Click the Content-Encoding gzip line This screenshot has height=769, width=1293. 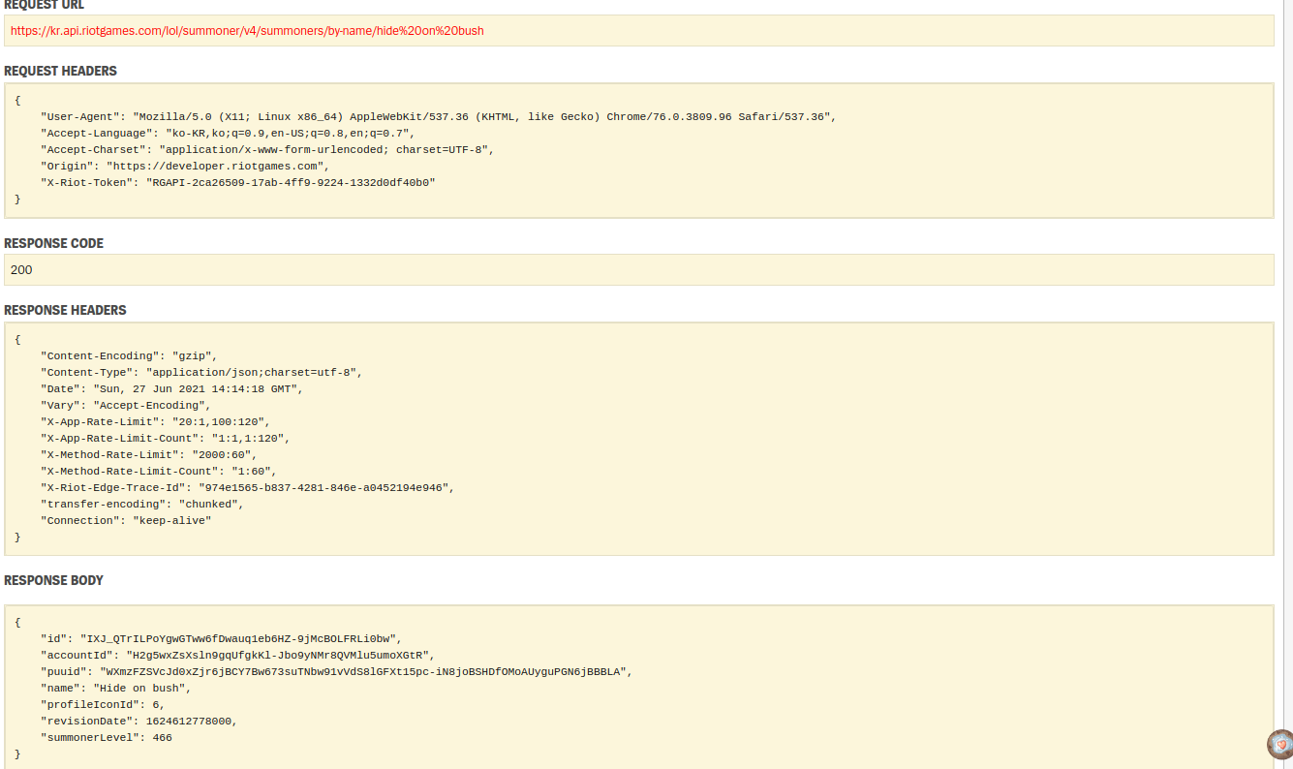(129, 355)
